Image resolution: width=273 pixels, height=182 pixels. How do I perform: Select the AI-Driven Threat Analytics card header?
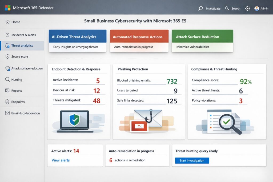point(77,37)
